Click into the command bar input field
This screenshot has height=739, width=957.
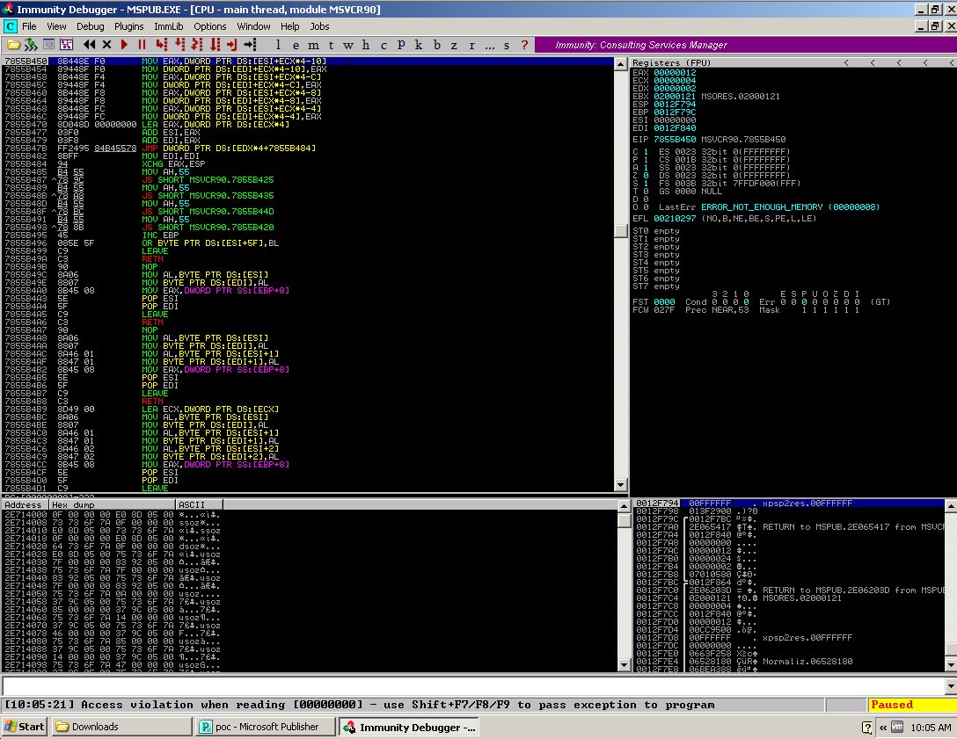click(x=473, y=686)
